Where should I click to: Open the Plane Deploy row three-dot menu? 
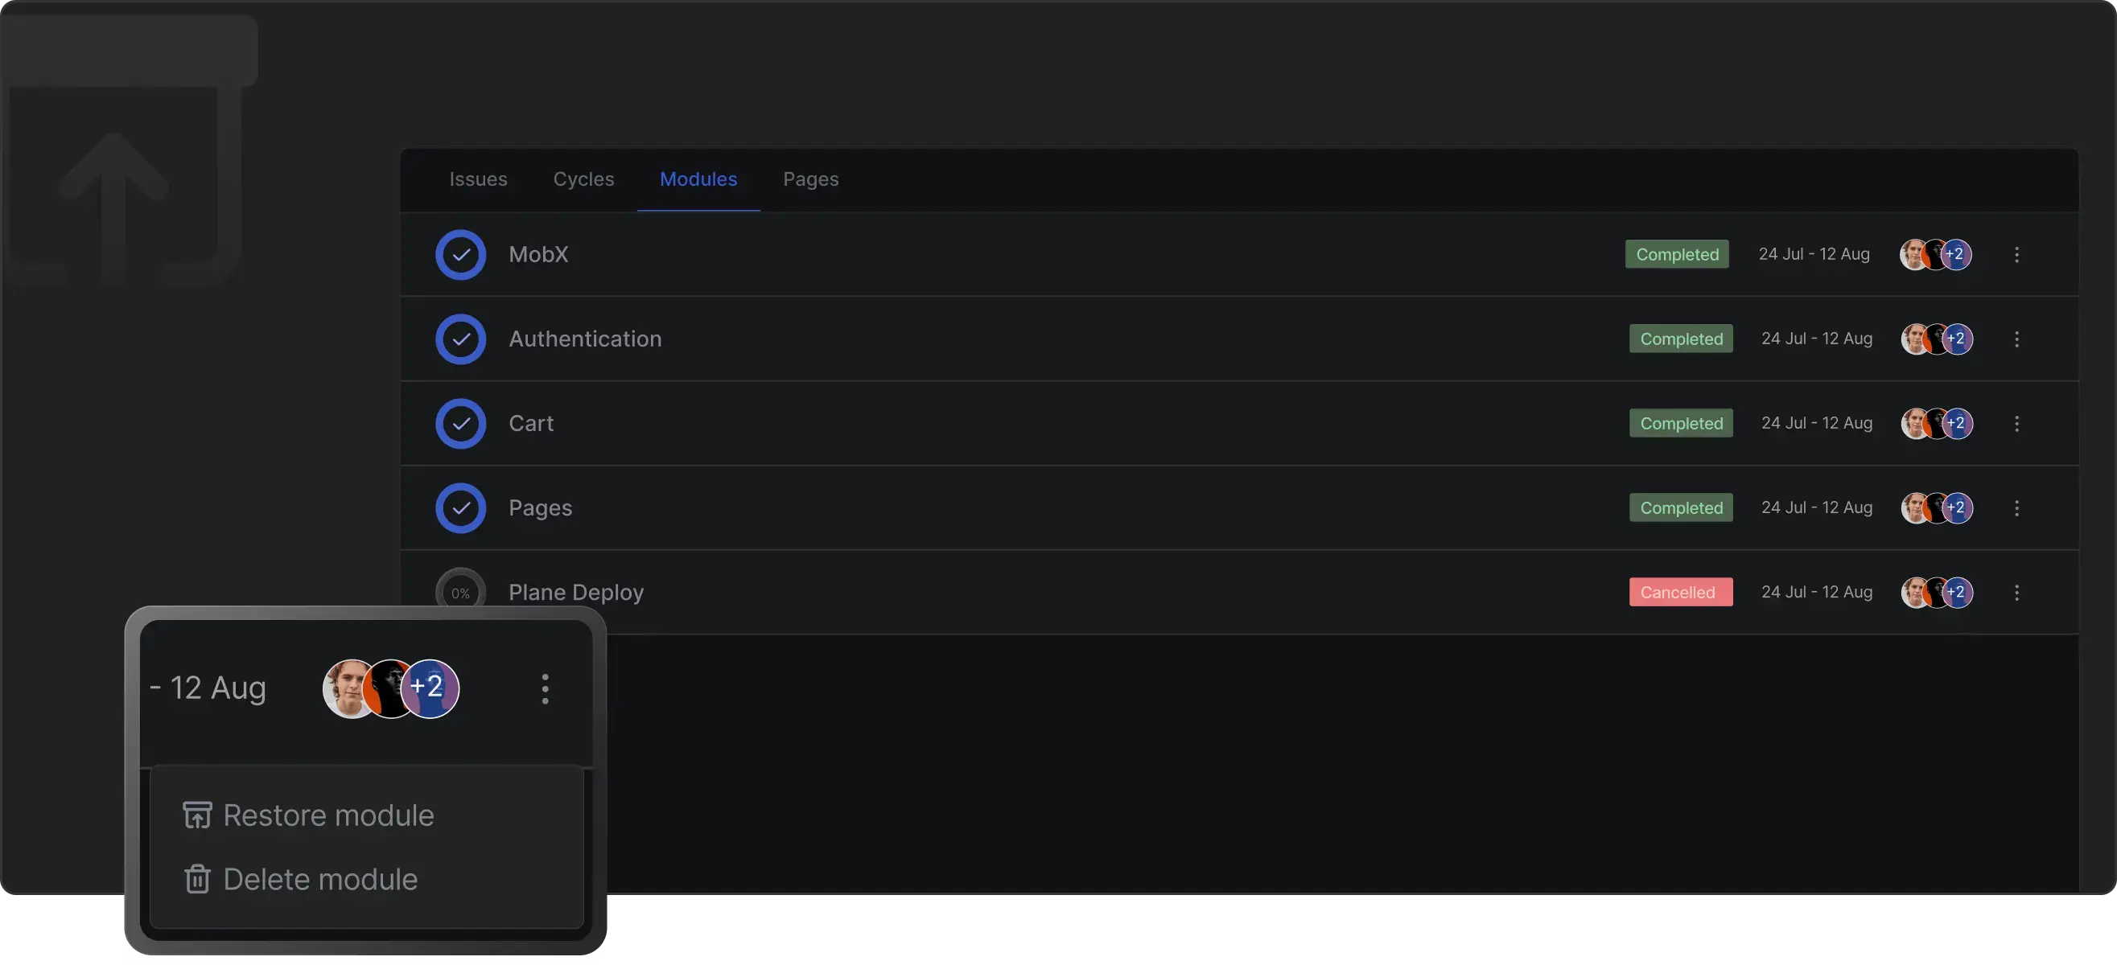pyautogui.click(x=2016, y=592)
